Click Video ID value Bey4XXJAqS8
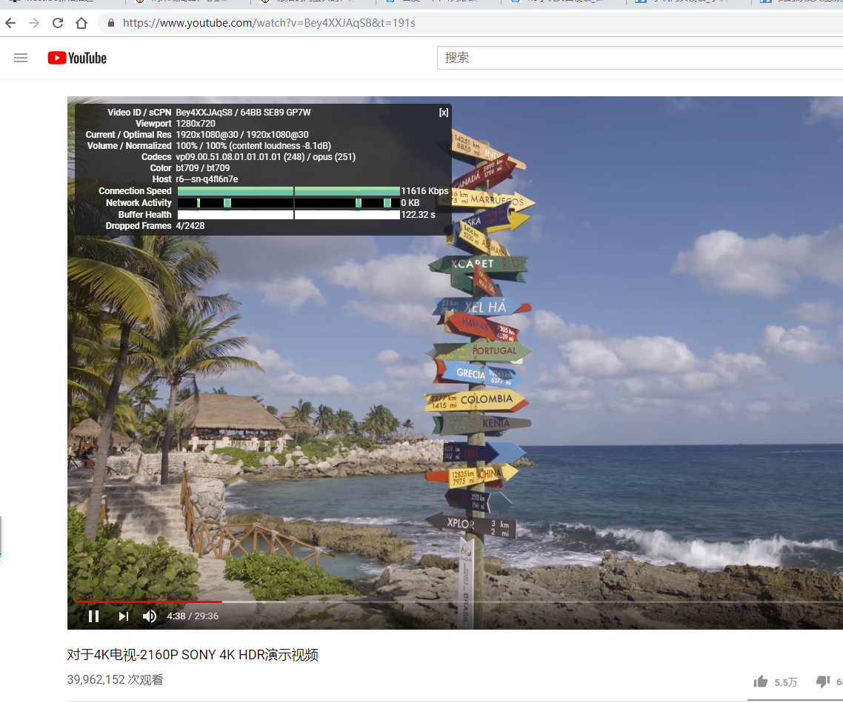Screen dimensions: 843x703 point(204,113)
